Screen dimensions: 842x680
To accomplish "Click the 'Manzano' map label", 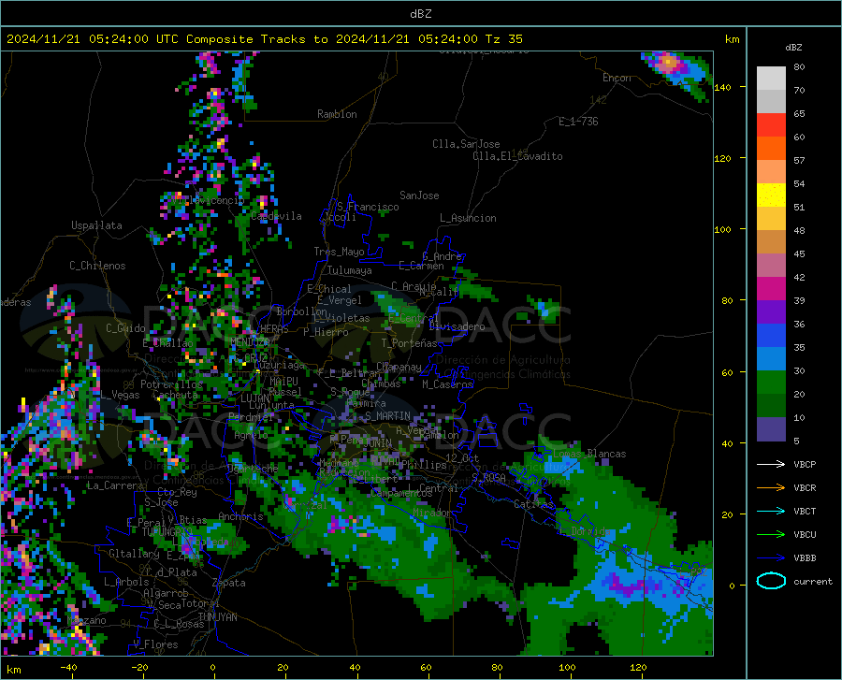I will (x=86, y=620).
